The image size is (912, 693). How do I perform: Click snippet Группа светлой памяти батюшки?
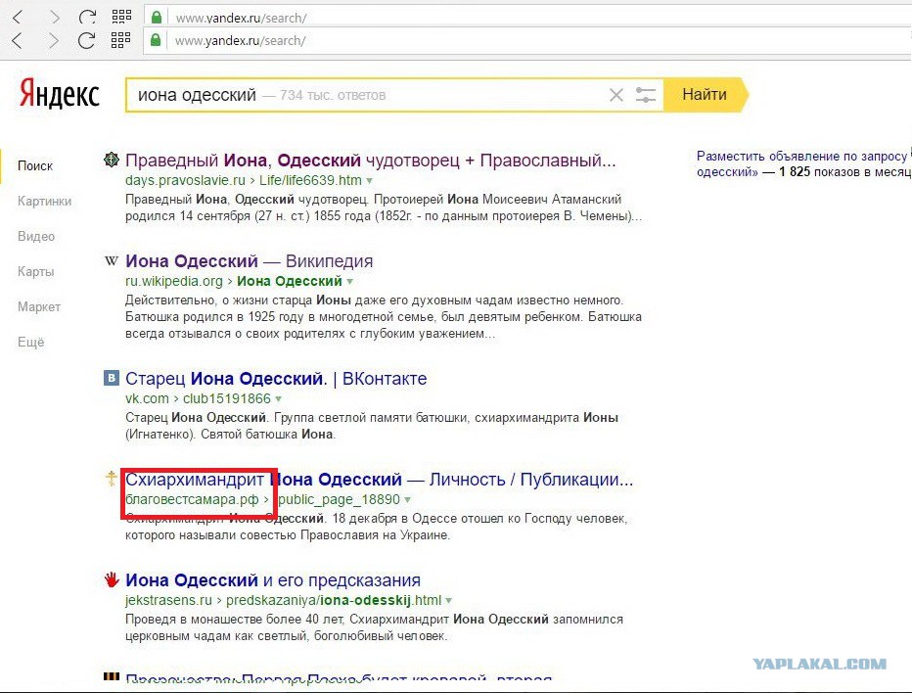(x=372, y=418)
